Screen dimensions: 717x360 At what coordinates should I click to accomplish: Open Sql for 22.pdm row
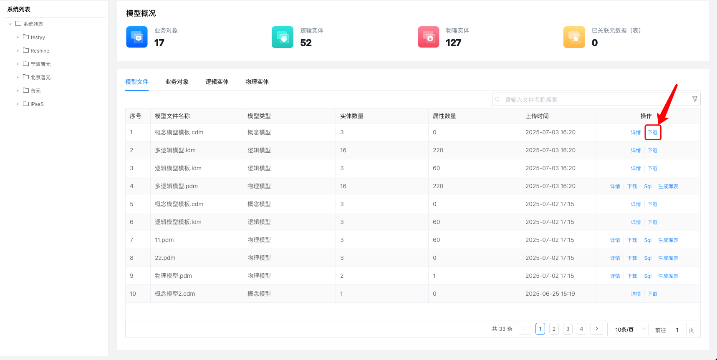[648, 258]
